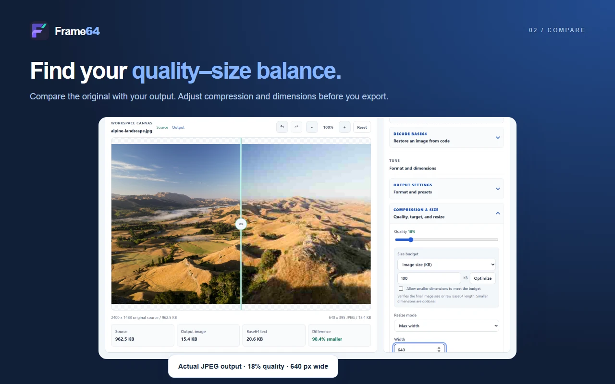
Task: Click the 640 x 395 JPEG info text
Action: (x=350, y=317)
